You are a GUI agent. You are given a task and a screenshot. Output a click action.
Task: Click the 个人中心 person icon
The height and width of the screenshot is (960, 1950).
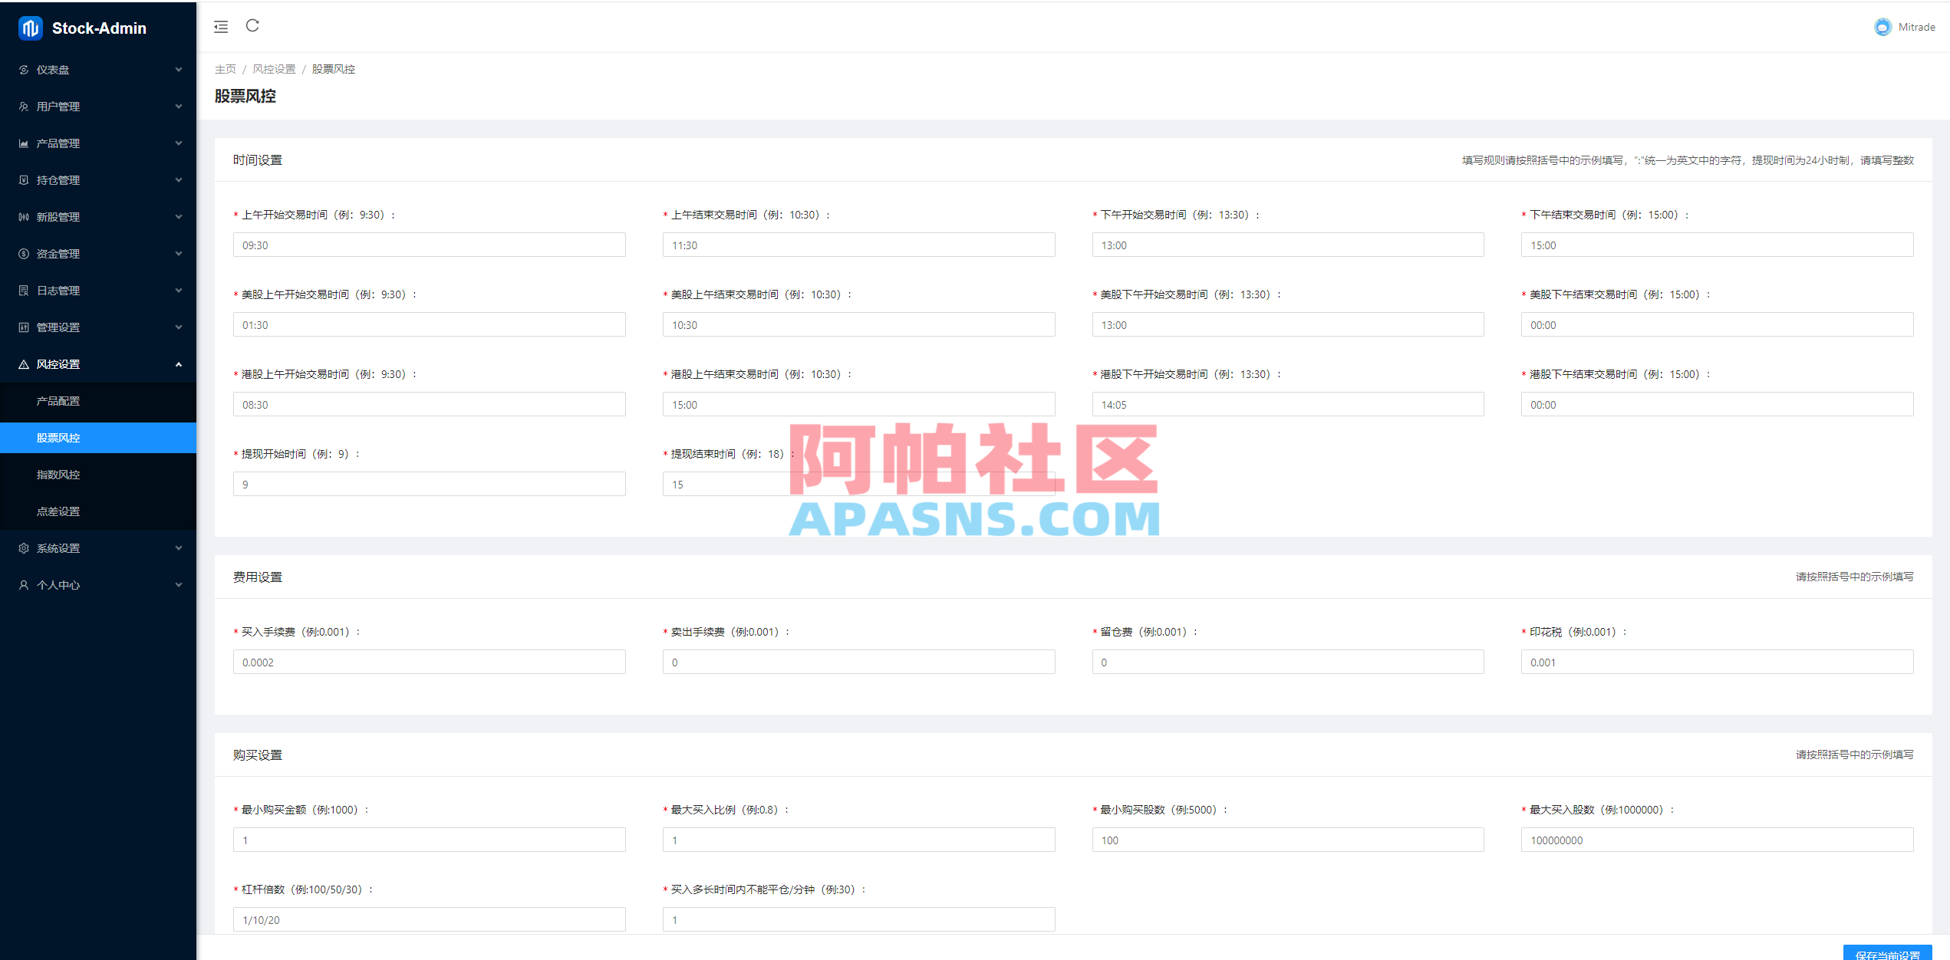click(x=23, y=584)
